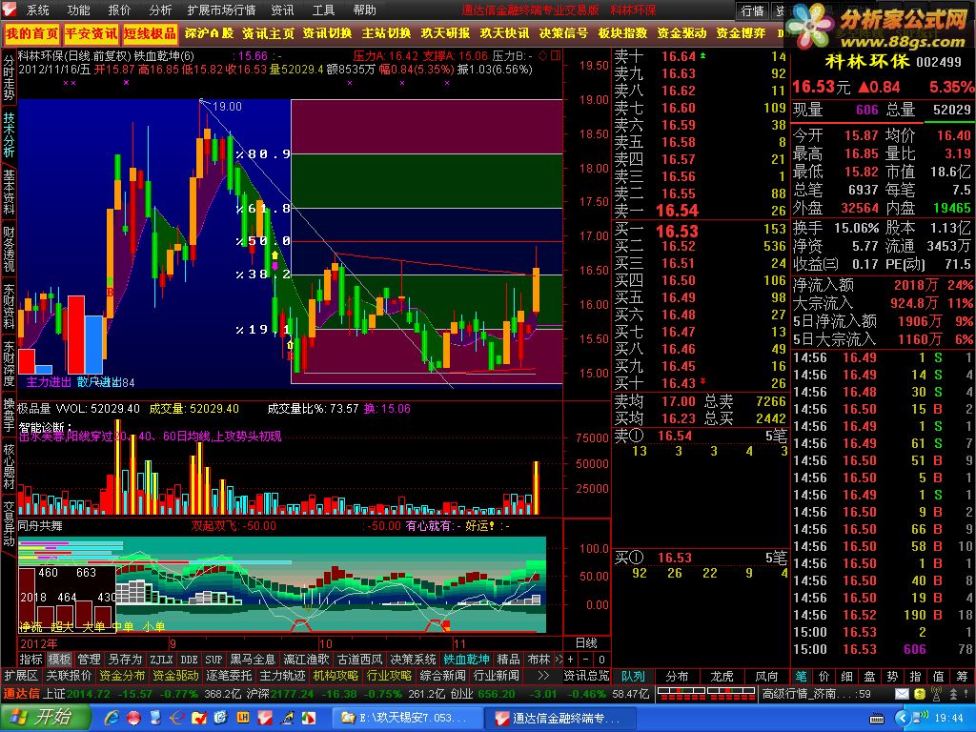Click the keyboard language bar icon

pyautogui.click(x=877, y=719)
